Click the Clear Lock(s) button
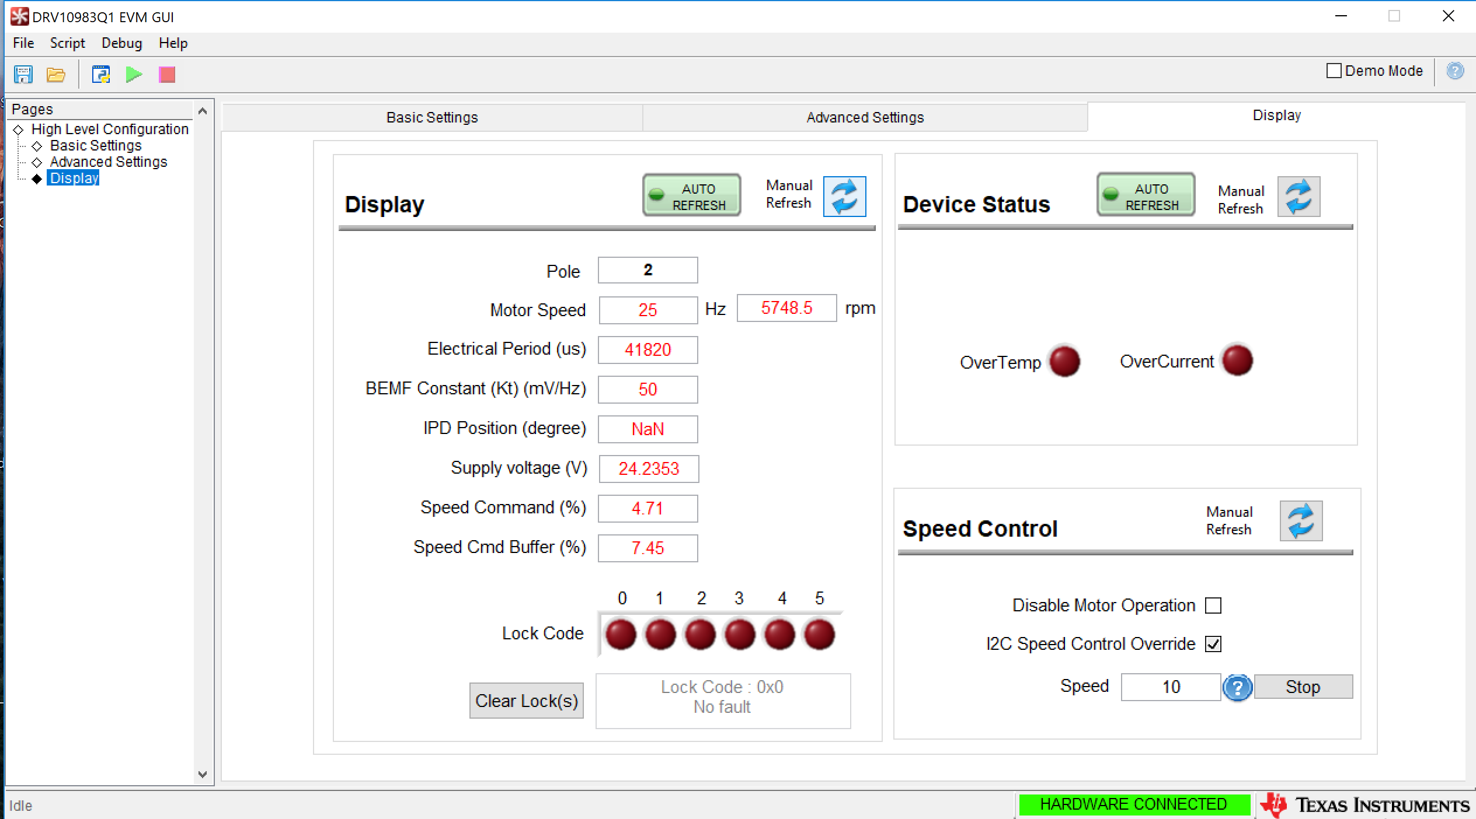 point(526,701)
